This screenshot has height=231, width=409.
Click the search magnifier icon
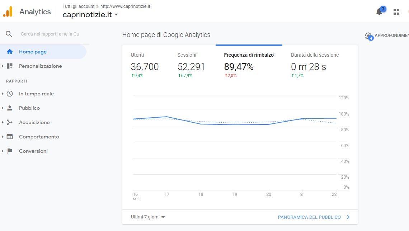[9, 34]
